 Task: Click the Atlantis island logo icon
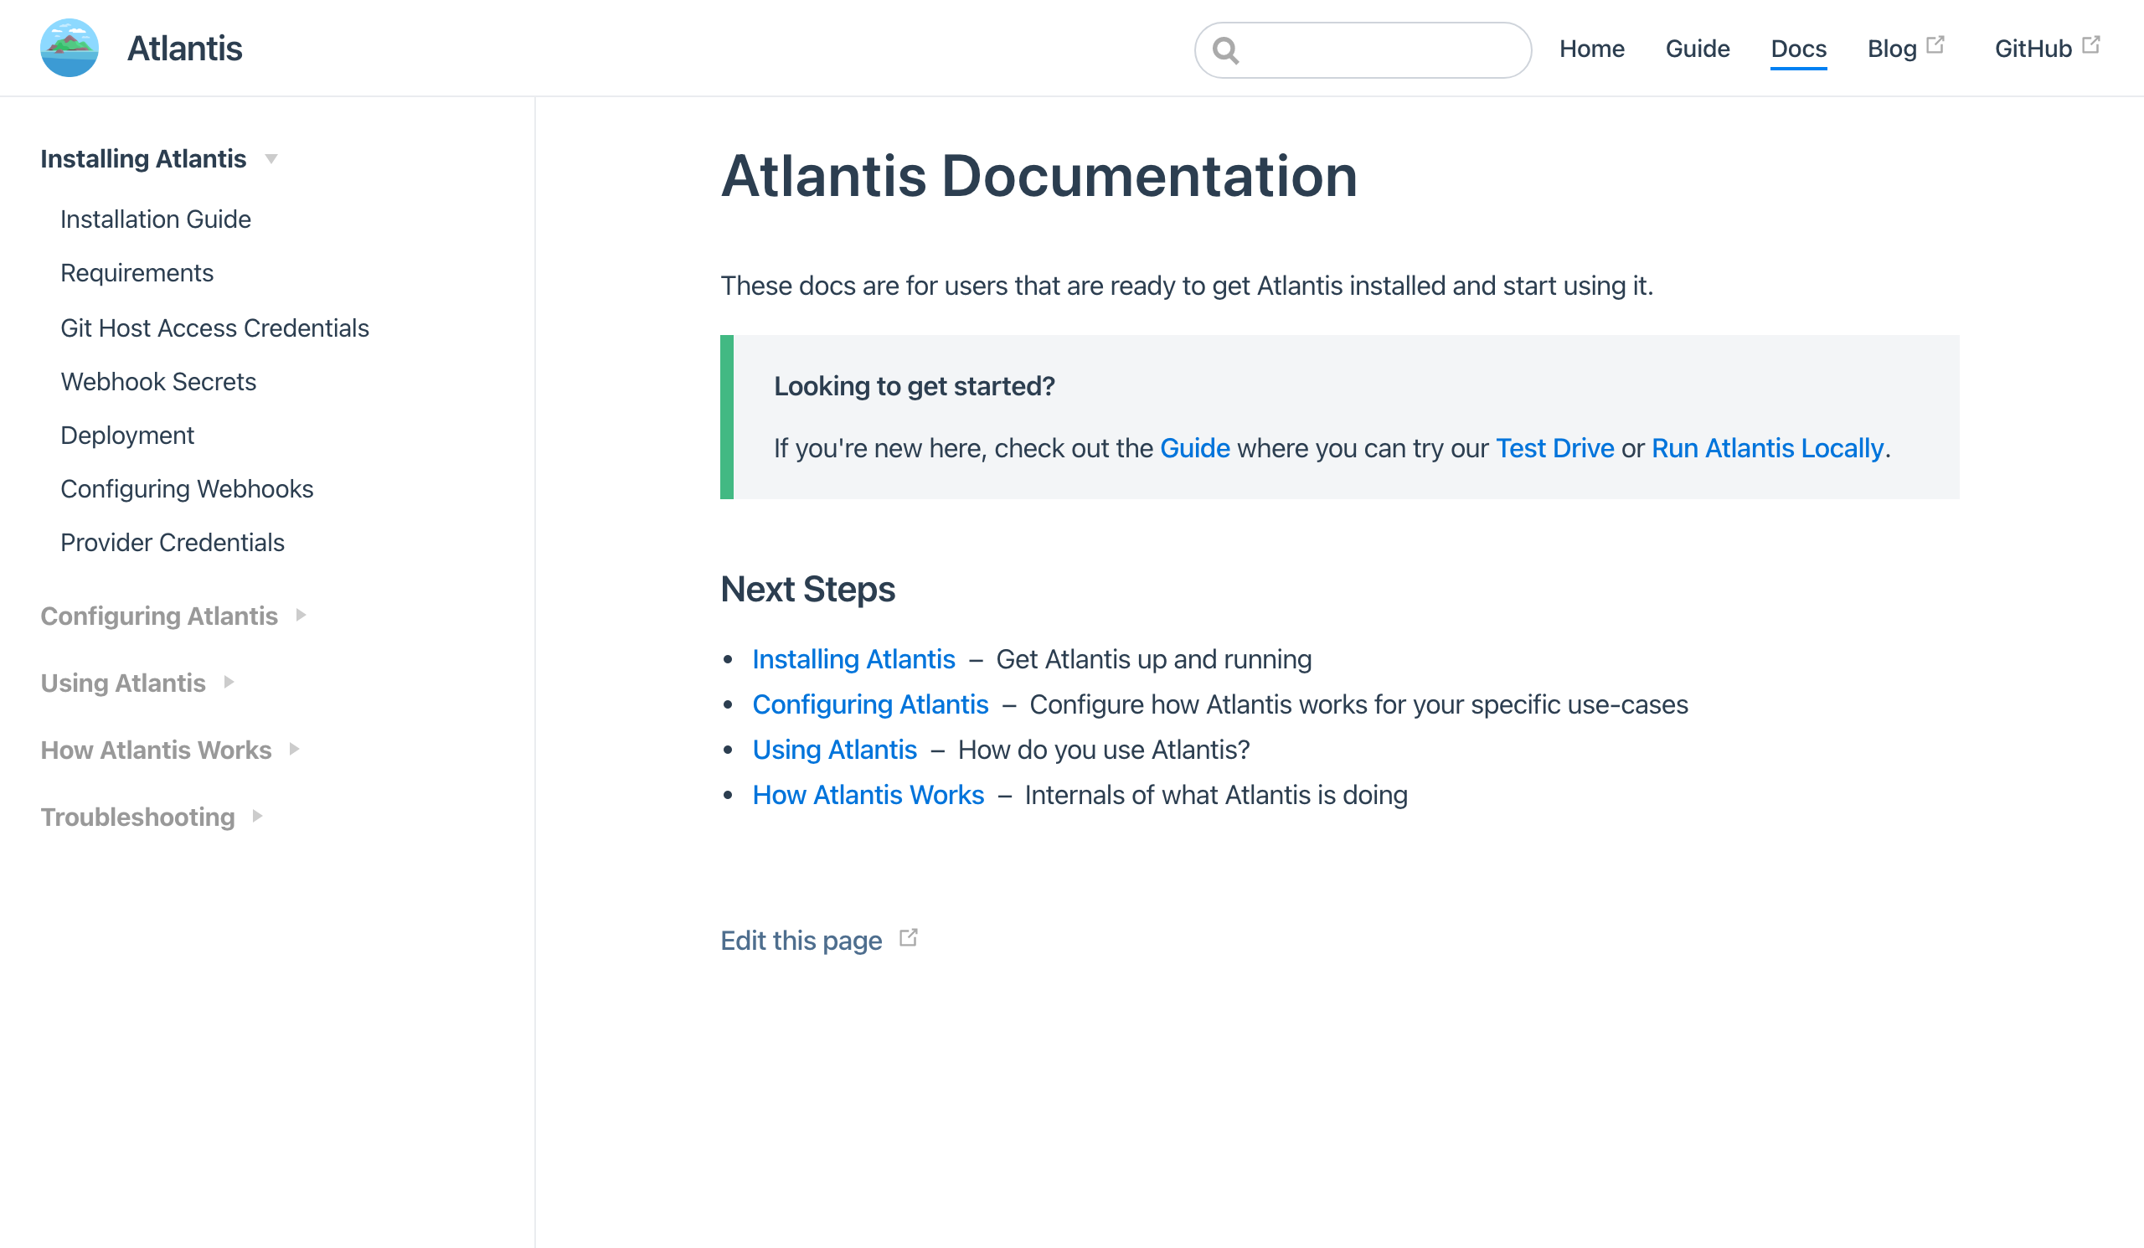click(69, 48)
